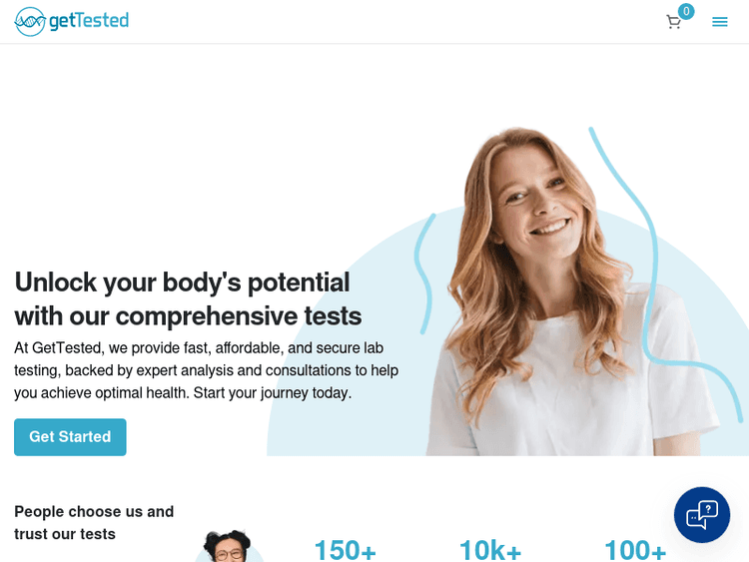Click the small avatar with glasses
749x562 pixels.
(x=229, y=546)
